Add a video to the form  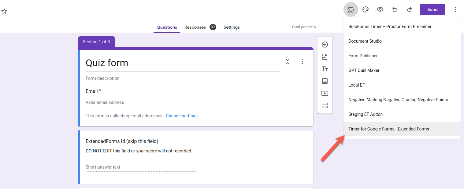point(325,93)
